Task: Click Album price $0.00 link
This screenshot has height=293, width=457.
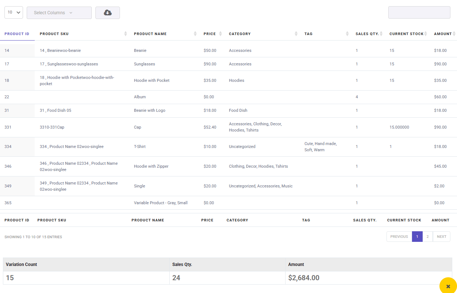Action: 209,97
